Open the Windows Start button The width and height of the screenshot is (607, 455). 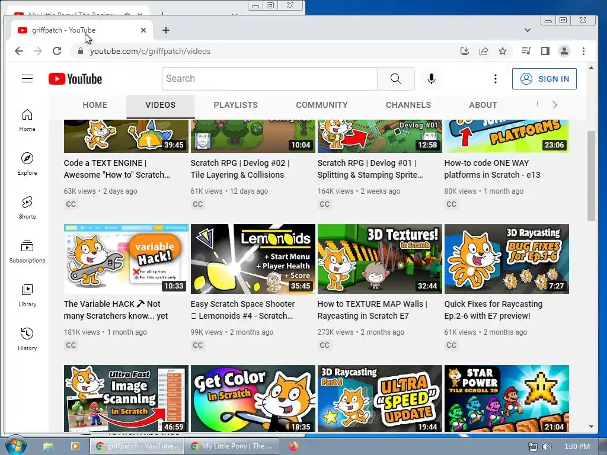point(15,446)
